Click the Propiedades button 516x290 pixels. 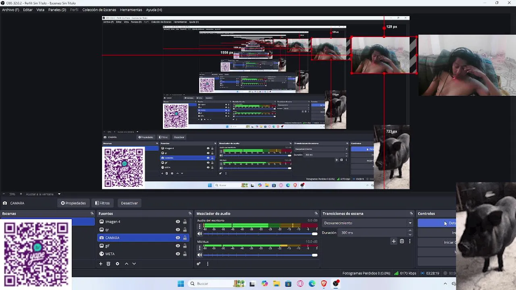tap(73, 203)
